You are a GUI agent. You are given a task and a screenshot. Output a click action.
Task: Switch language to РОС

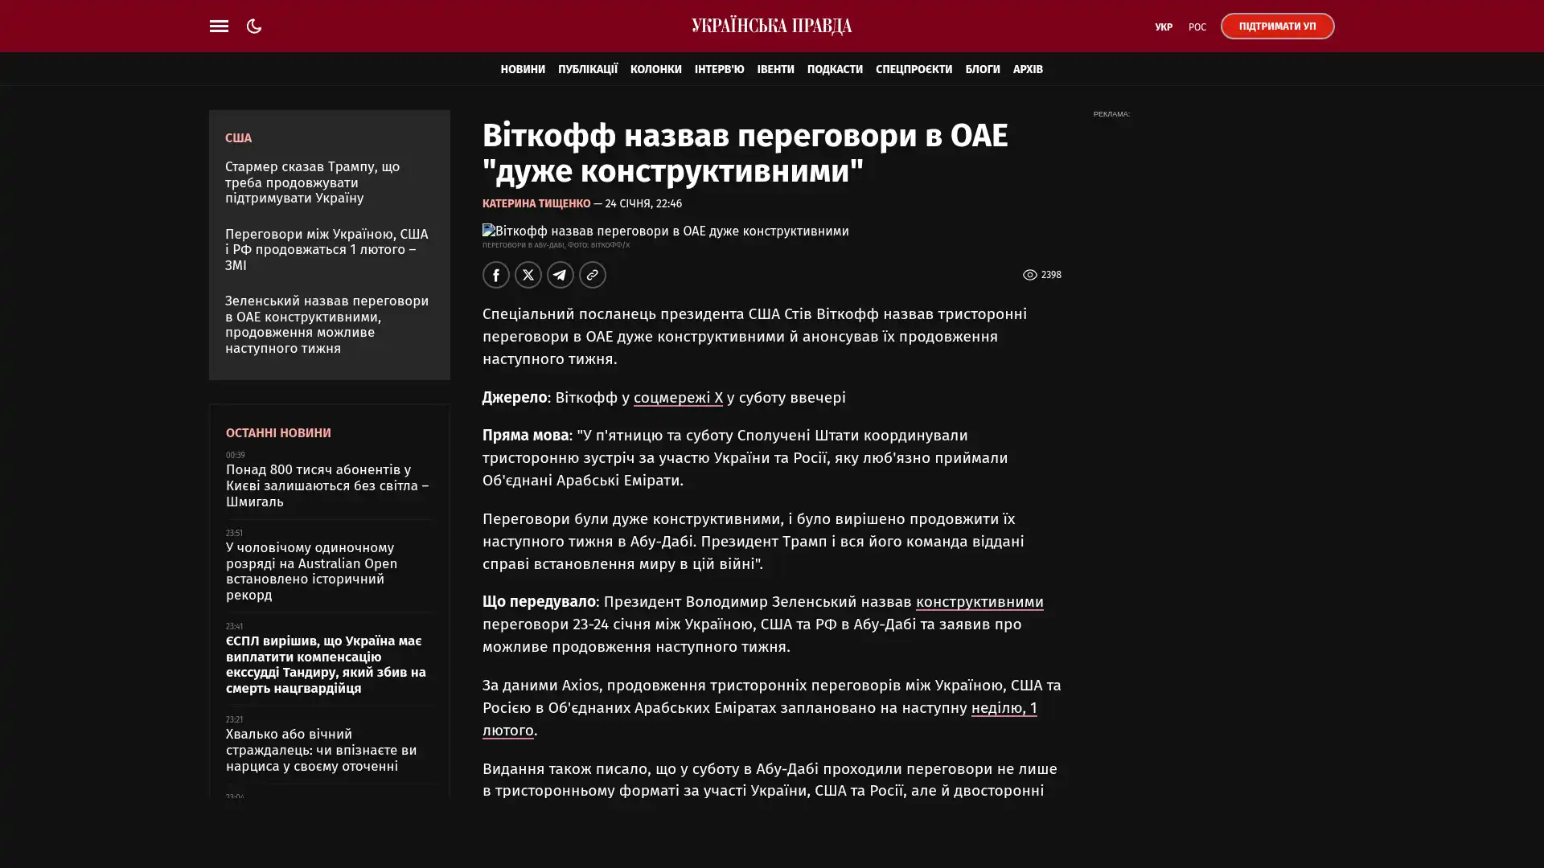pos(1197,27)
